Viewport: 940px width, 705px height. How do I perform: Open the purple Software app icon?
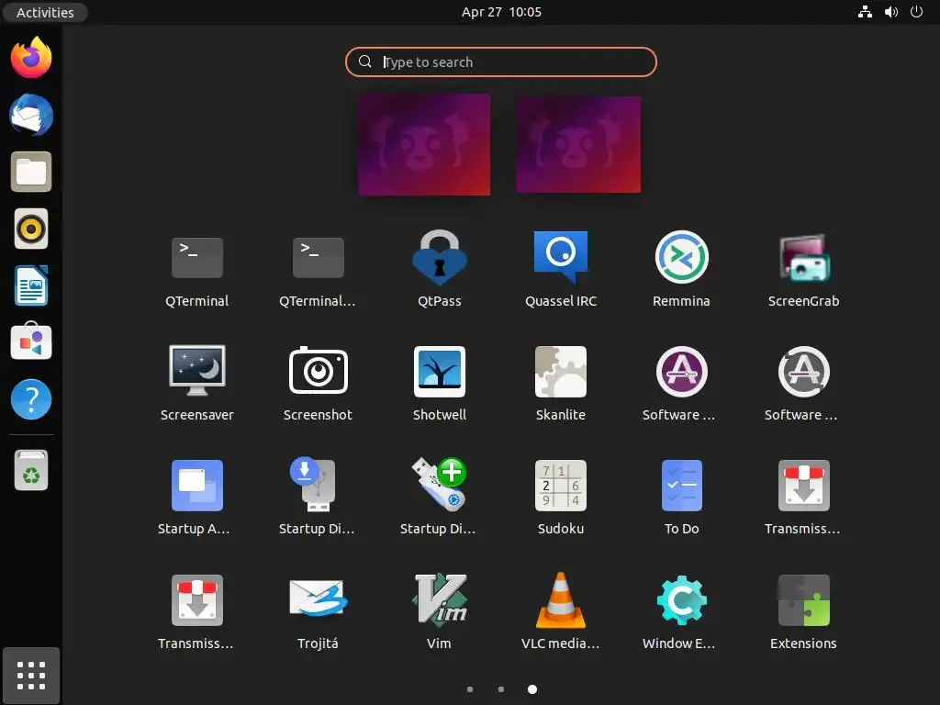tap(682, 371)
